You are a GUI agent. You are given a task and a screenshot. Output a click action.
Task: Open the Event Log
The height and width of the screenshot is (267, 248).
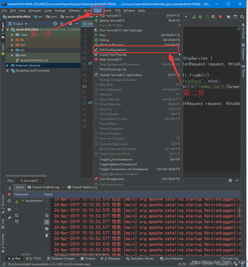point(229,259)
